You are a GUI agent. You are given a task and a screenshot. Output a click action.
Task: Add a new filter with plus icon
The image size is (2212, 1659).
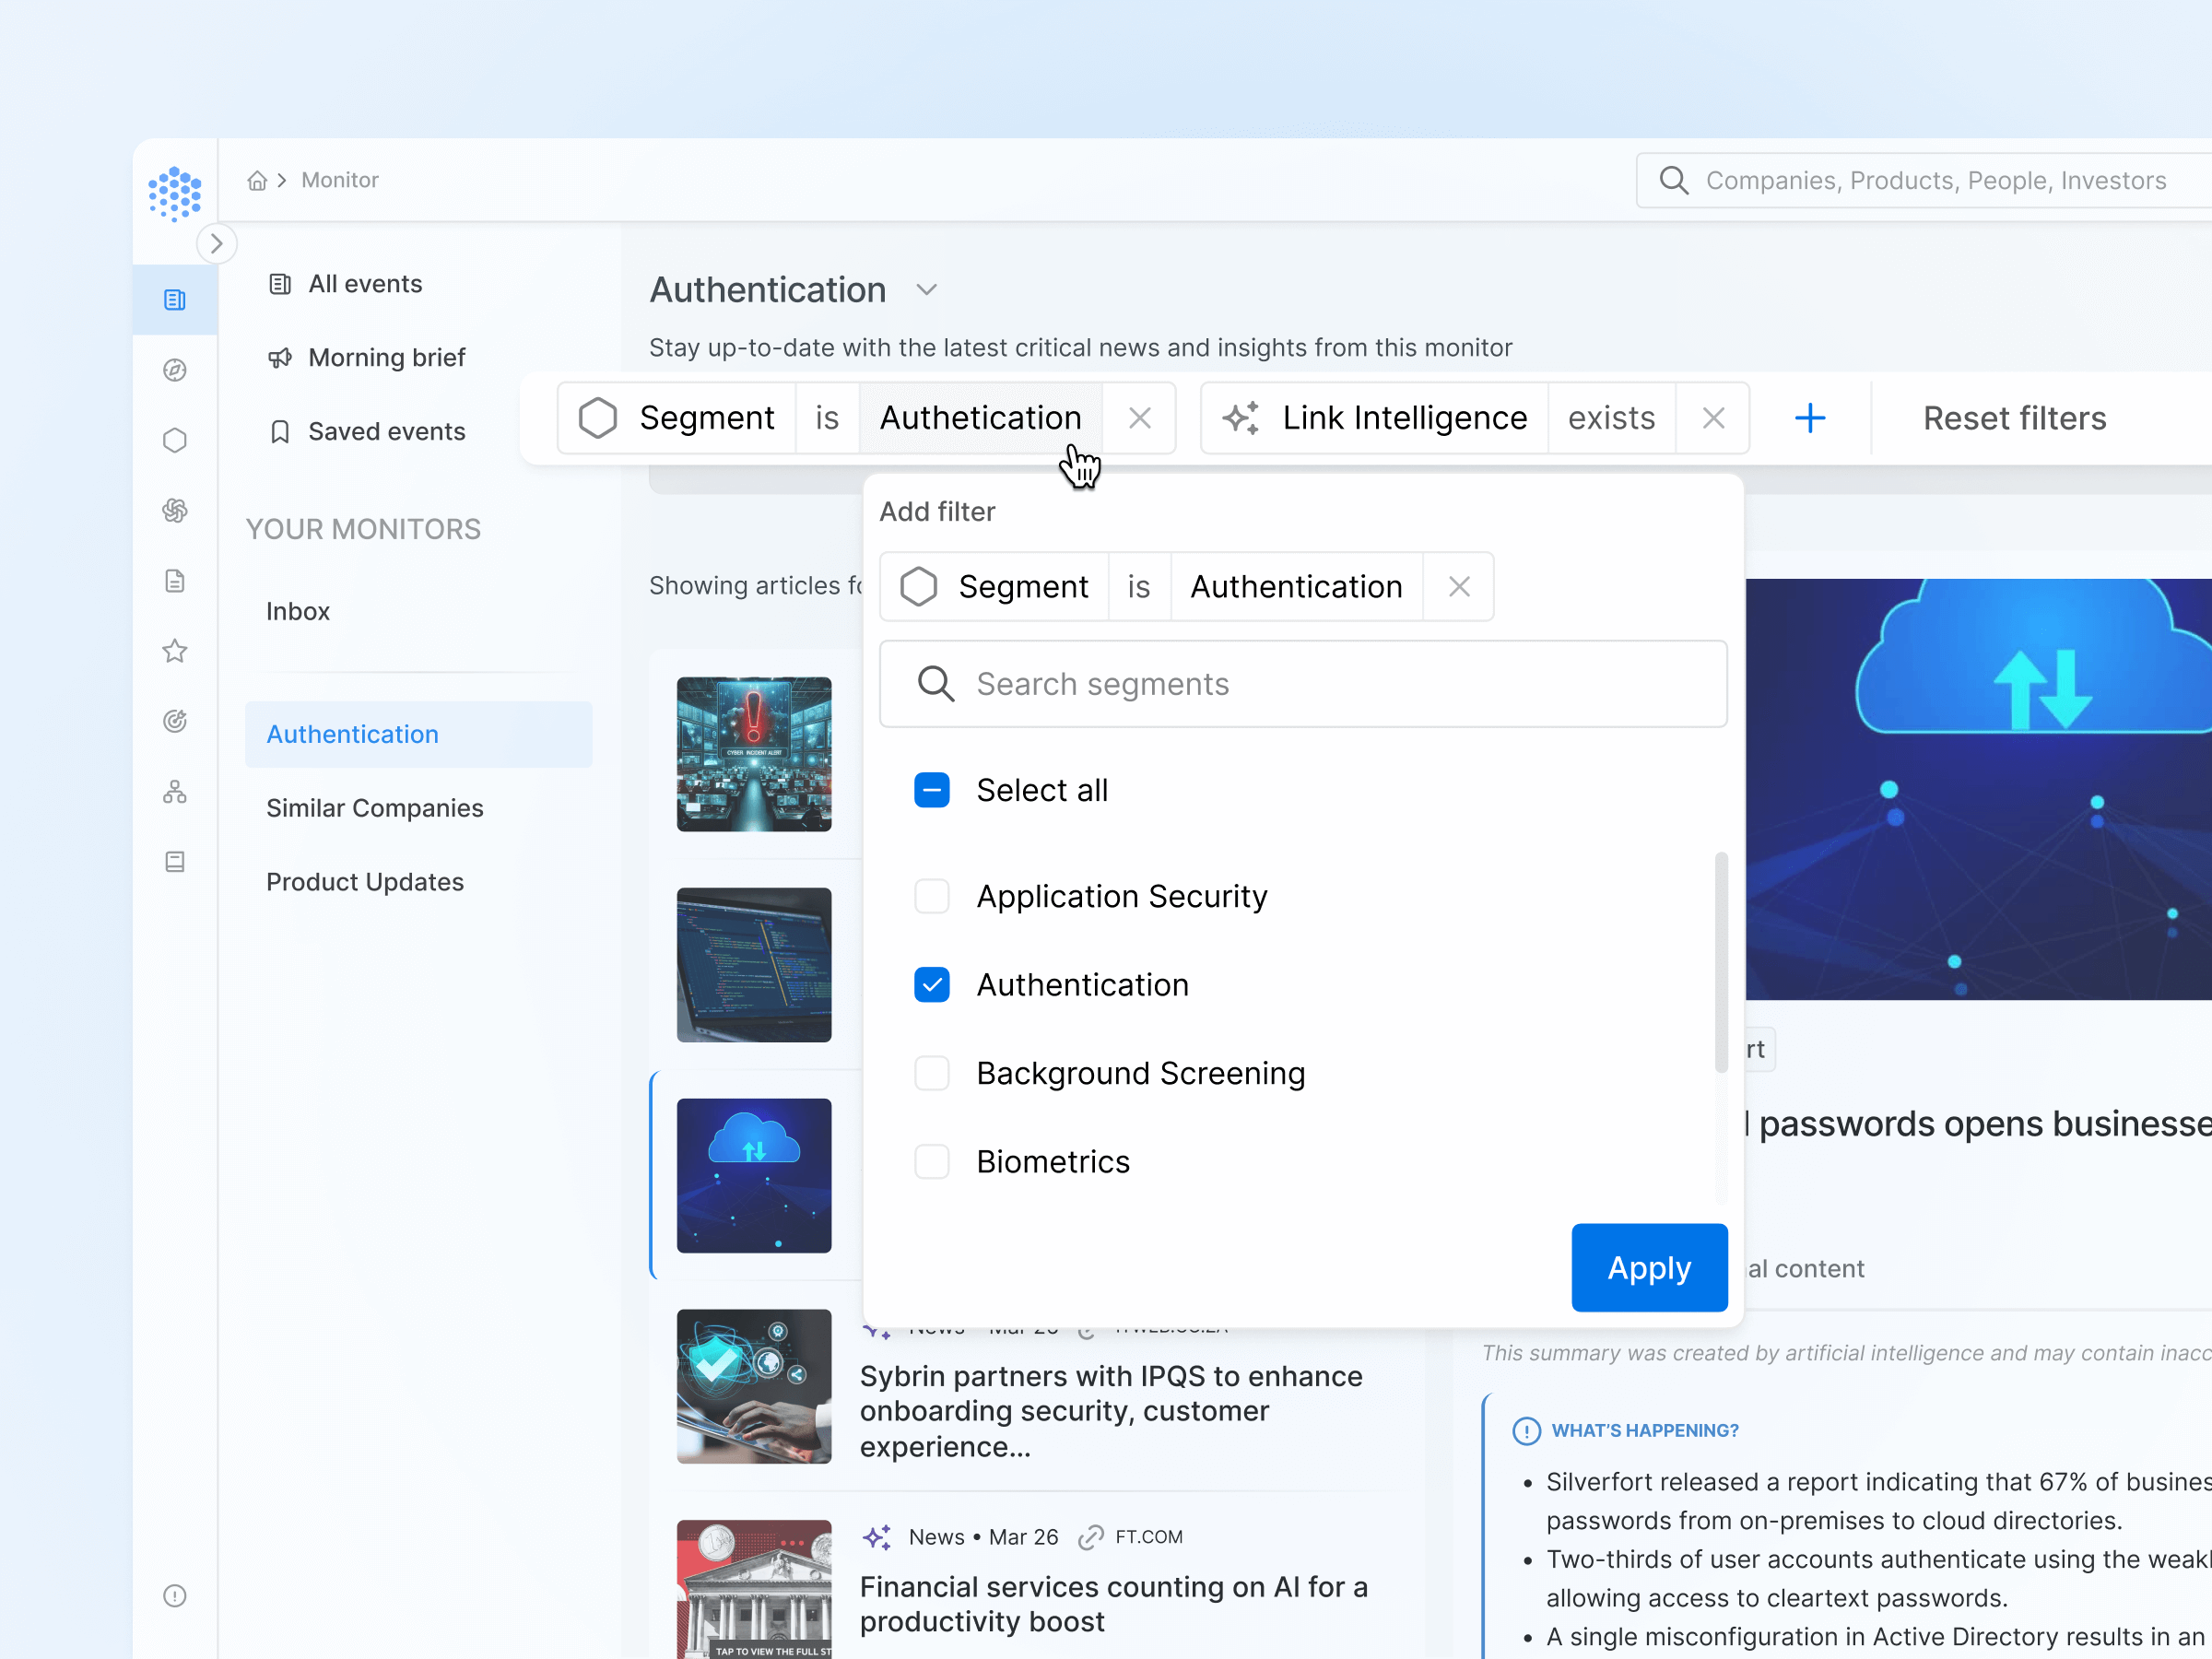1810,418
